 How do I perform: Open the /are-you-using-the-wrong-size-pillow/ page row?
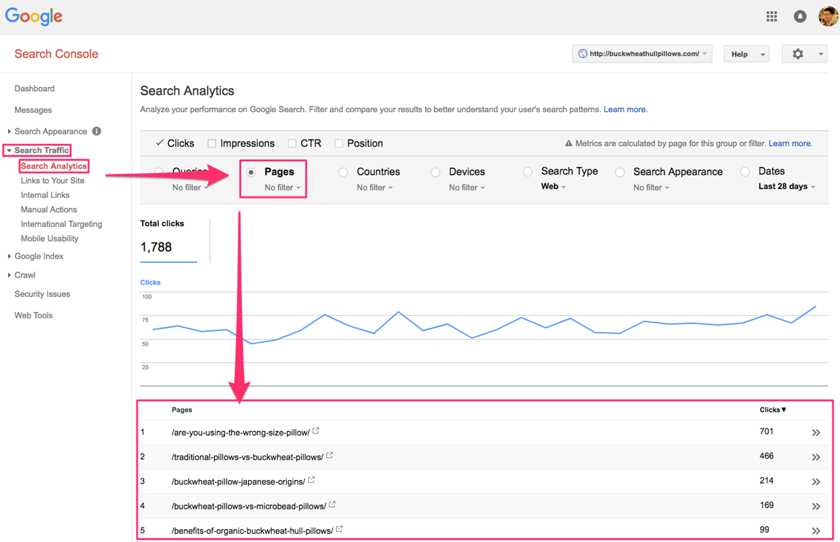240,432
